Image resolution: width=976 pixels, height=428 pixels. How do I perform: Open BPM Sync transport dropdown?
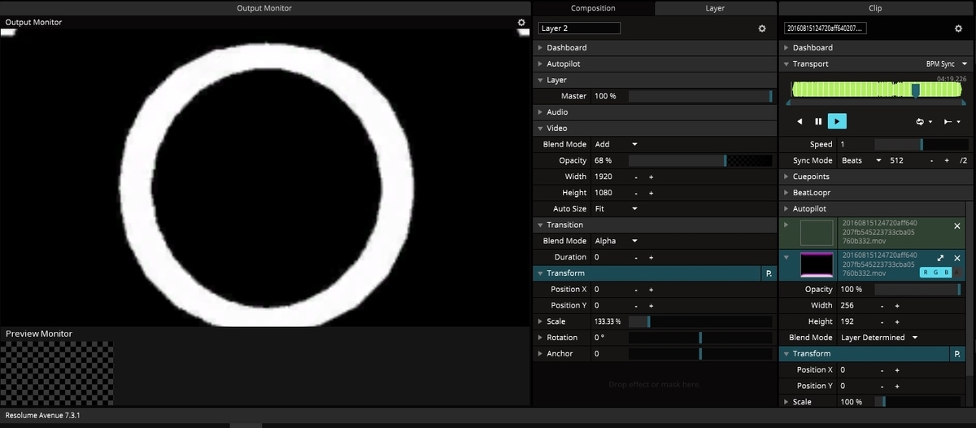(x=948, y=63)
